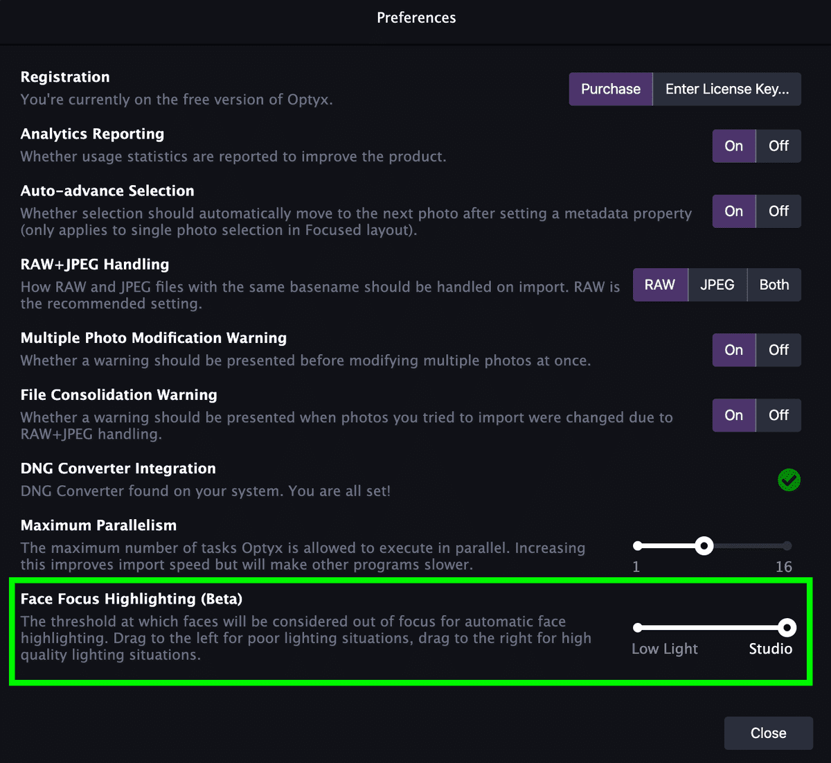Viewport: 831px width, 763px height.
Task: Turn off Multiple Photo Modification Warning
Action: pos(778,350)
